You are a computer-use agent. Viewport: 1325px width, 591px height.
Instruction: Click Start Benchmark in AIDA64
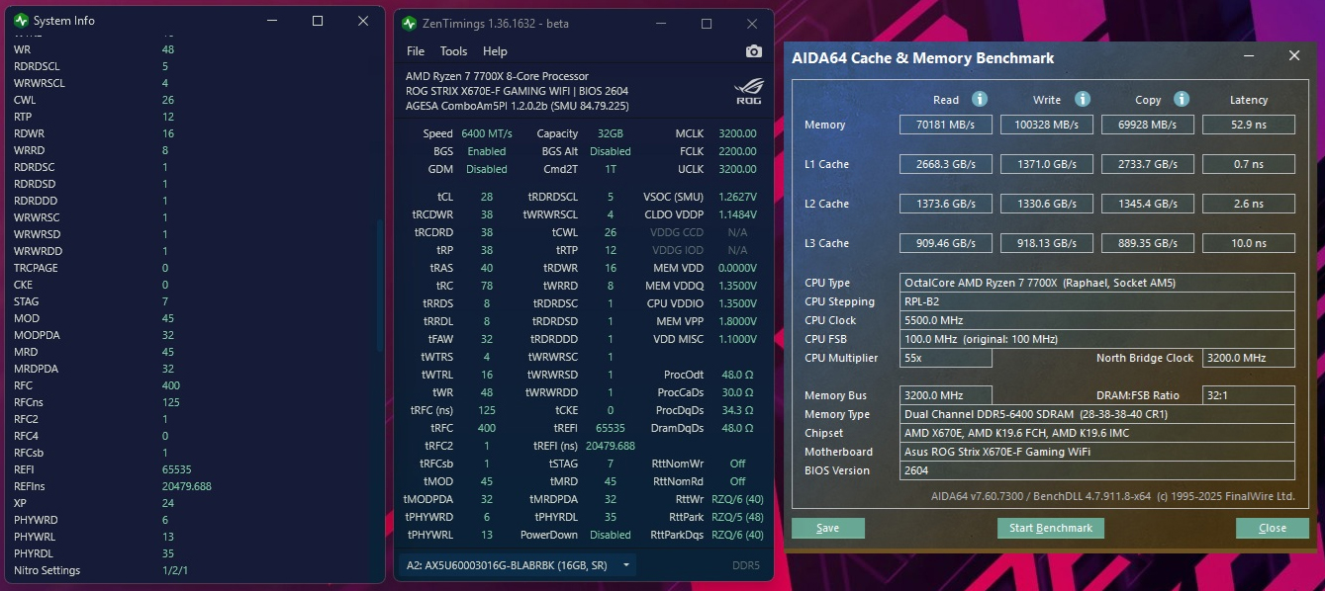[x=1051, y=528]
